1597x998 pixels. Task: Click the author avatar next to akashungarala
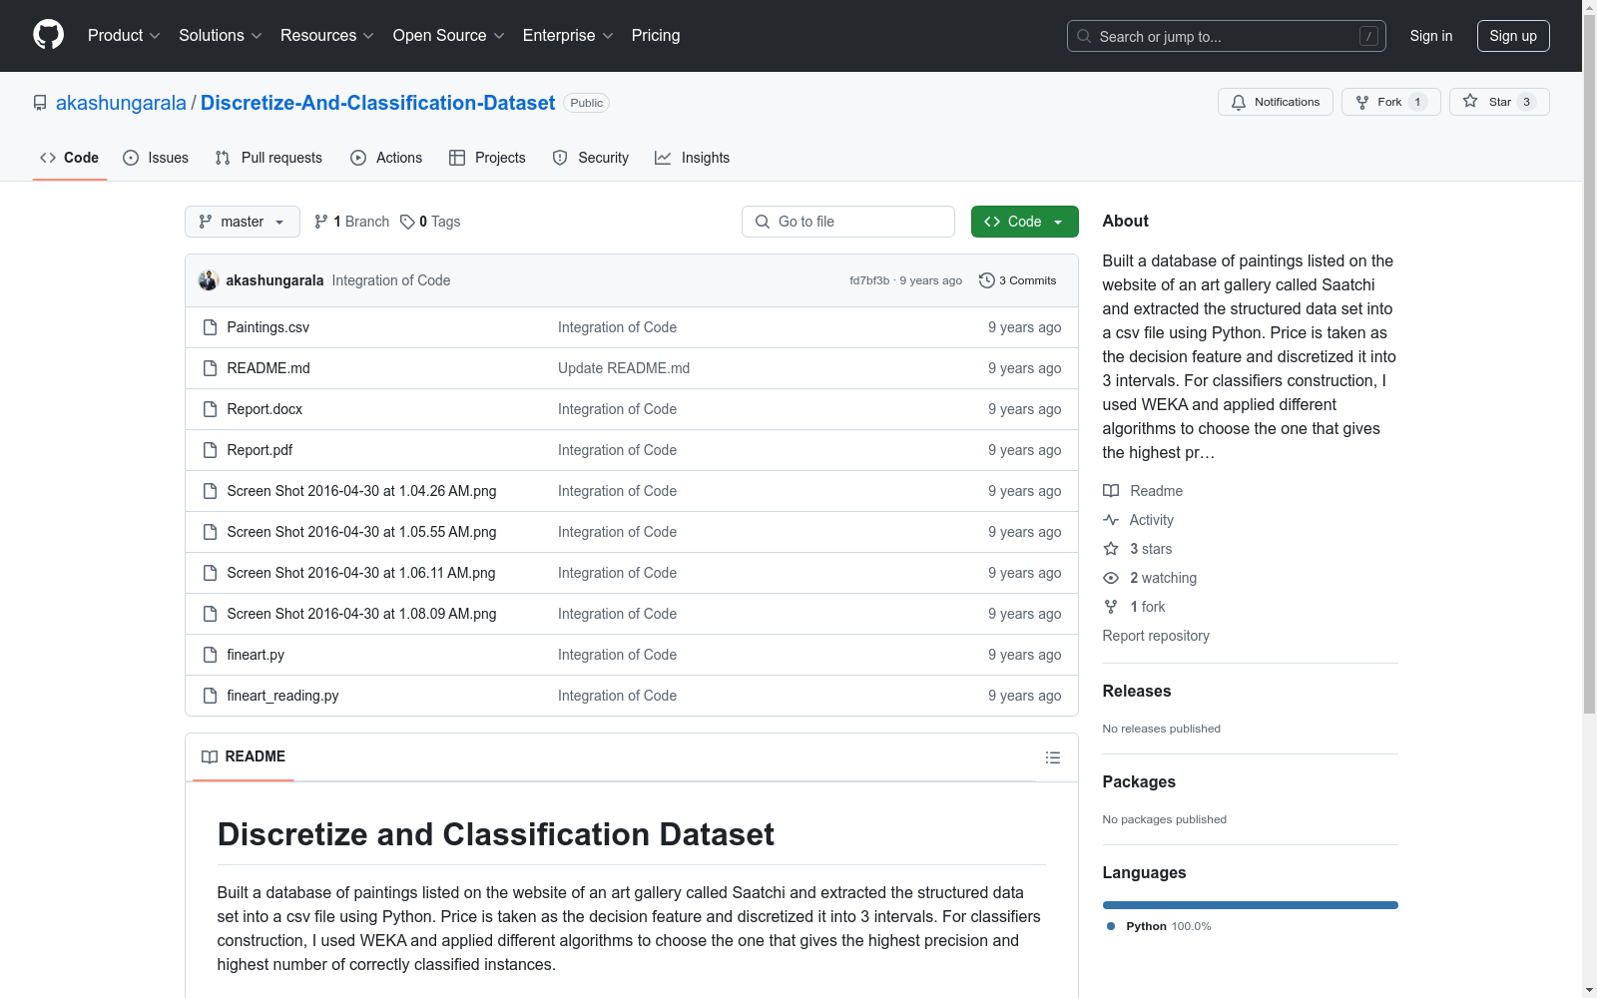209,280
